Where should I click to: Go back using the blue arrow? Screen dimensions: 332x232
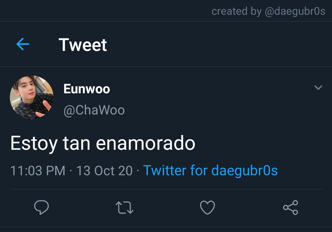click(23, 44)
